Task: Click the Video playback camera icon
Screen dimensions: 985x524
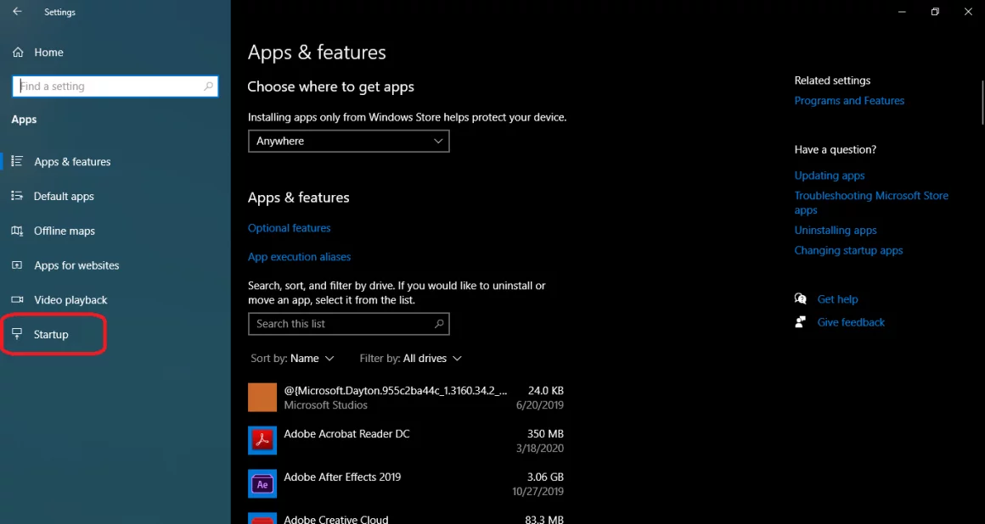Action: point(18,300)
